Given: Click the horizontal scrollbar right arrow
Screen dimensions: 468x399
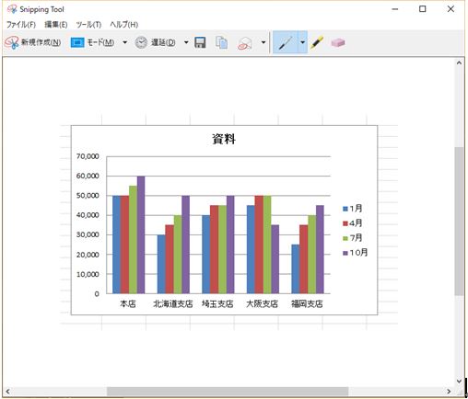Looking at the screenshot, I should [449, 392].
